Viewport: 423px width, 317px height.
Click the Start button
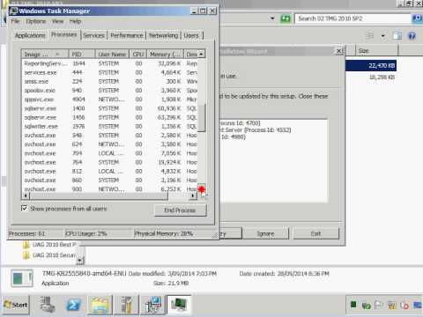[16, 305]
